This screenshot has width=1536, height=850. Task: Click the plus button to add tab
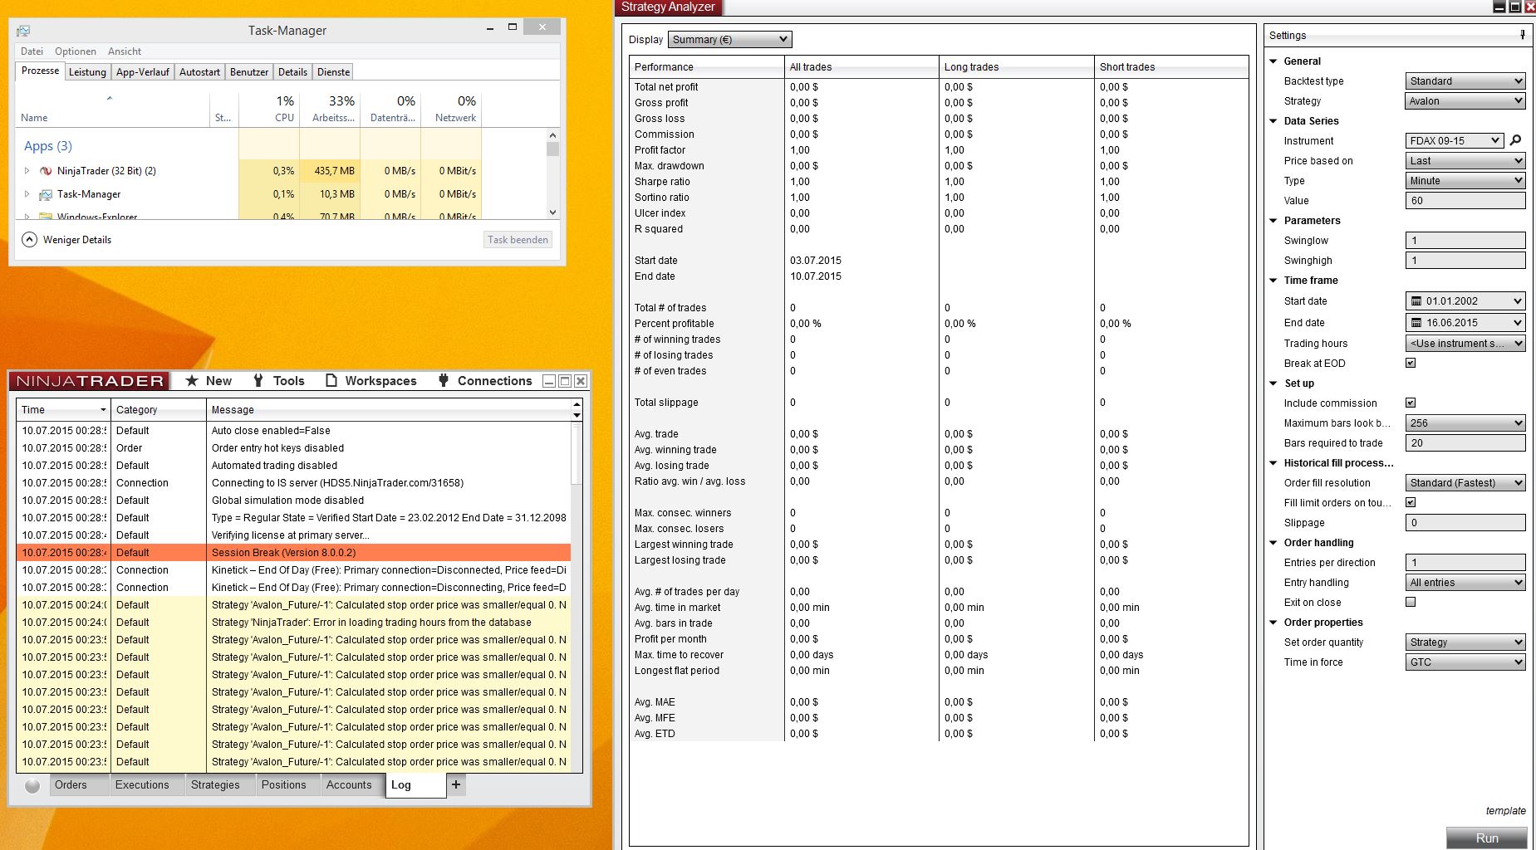click(455, 784)
